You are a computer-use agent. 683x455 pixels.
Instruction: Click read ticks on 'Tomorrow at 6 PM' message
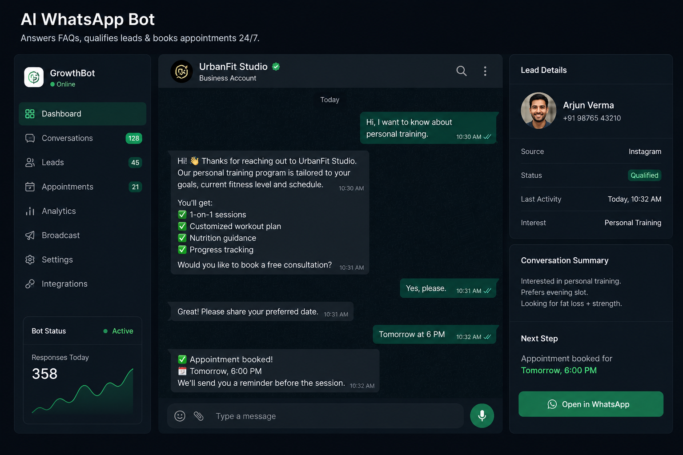point(487,337)
